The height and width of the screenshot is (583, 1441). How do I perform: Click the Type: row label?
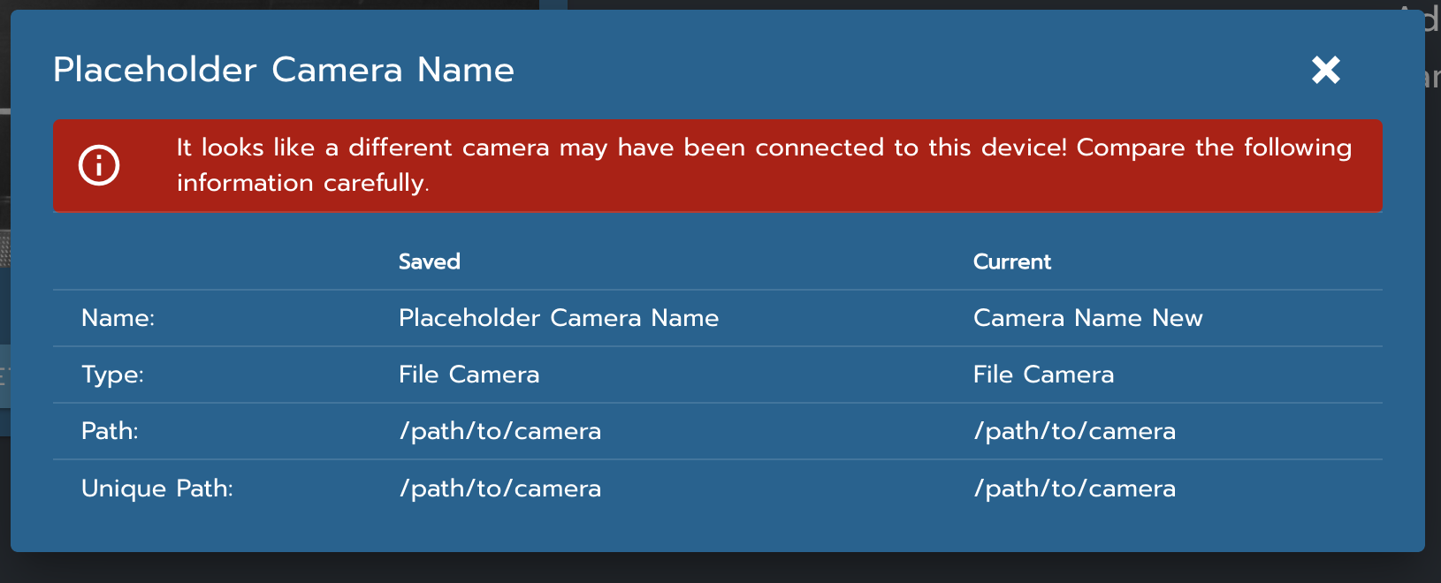point(112,375)
